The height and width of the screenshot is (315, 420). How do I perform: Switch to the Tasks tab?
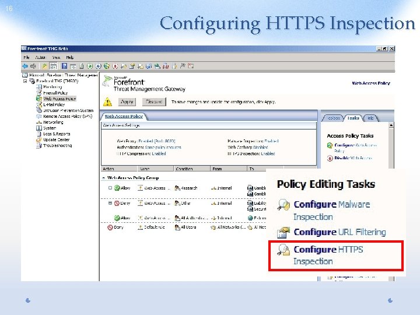[x=353, y=118]
